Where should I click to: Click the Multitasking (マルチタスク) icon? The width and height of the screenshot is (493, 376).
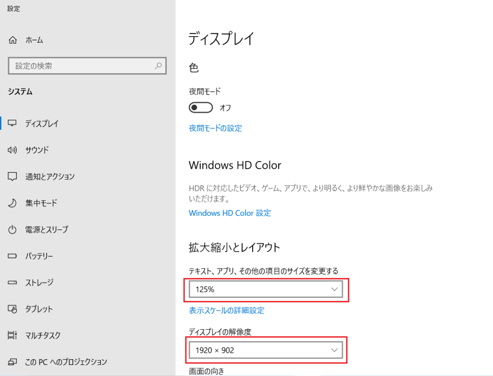(x=13, y=336)
